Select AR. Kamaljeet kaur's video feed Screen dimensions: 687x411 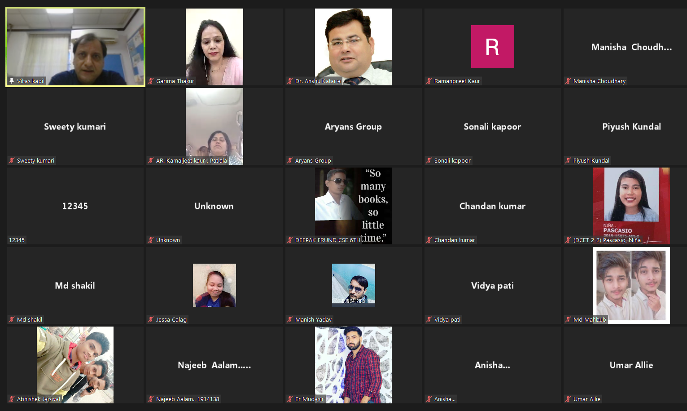[214, 126]
